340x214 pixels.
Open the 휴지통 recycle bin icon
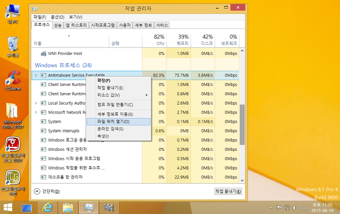[13, 47]
